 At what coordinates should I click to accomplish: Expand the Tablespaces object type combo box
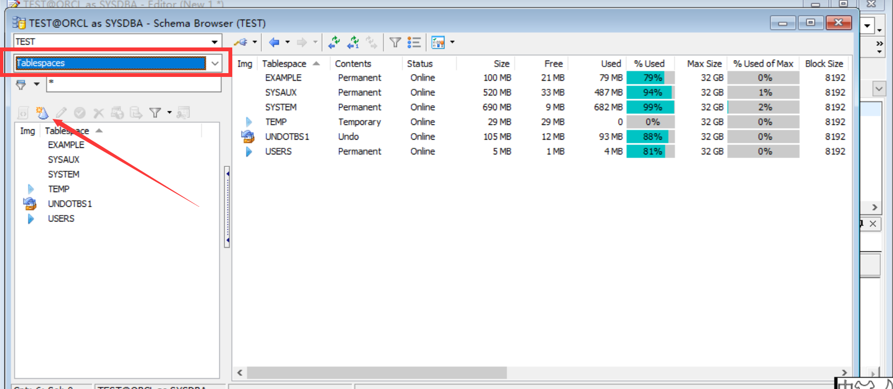click(x=215, y=63)
